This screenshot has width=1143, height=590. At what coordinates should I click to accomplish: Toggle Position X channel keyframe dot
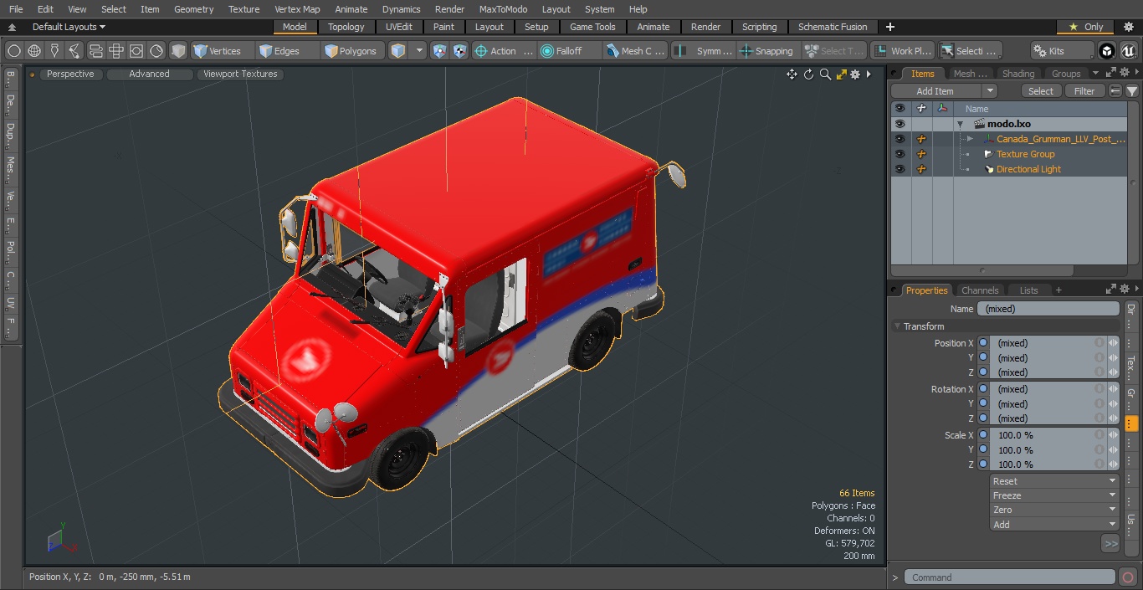[983, 343]
